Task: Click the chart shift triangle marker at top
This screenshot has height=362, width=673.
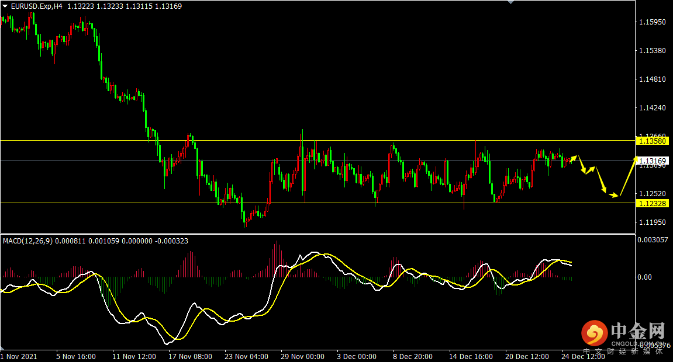Action: point(510,2)
